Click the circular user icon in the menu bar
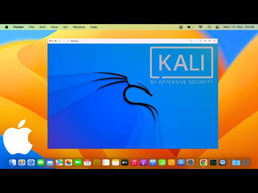This screenshot has width=258, height=193. pos(181,27)
